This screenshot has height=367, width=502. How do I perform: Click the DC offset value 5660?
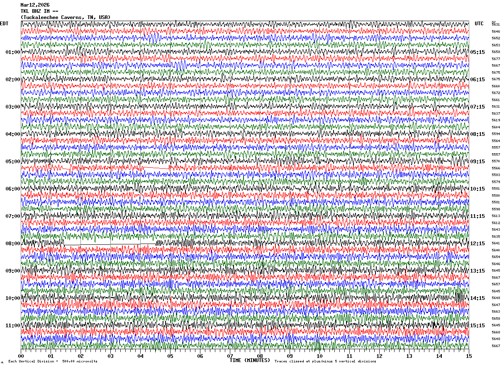tap(496, 86)
